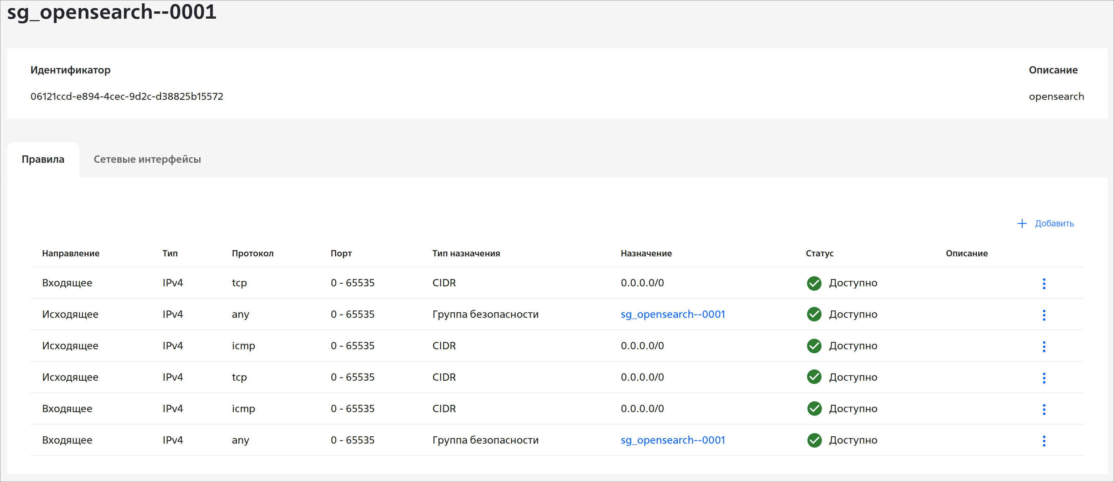Click the Назначение column header
Image resolution: width=1114 pixels, height=482 pixels.
click(x=646, y=253)
